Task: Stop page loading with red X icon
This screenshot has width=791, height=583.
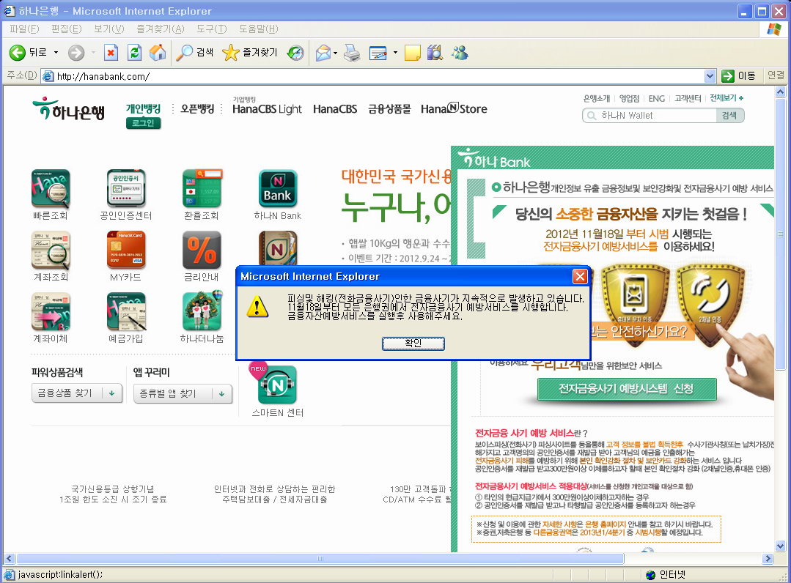Action: [x=111, y=53]
